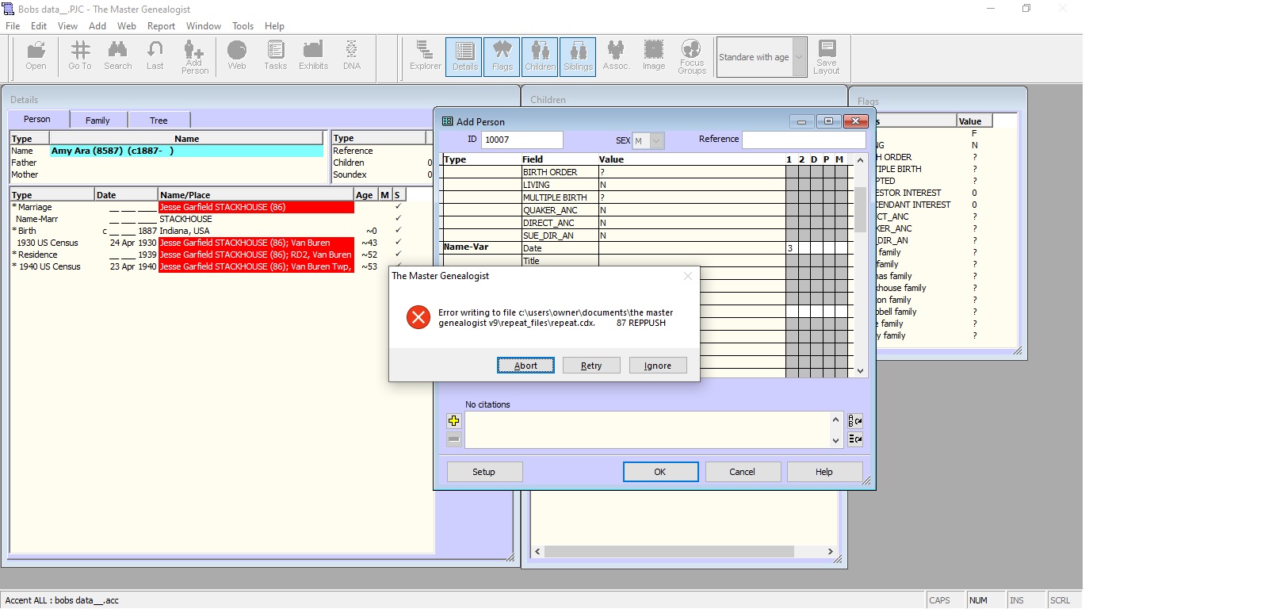Screen dimensions: 1284x609
Task: Click the red error icon in the dialog
Action: 418,317
